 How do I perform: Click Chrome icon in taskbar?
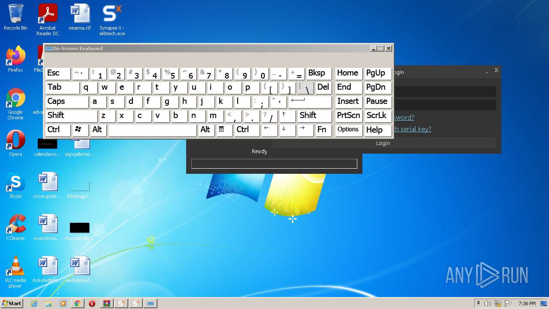(x=77, y=303)
